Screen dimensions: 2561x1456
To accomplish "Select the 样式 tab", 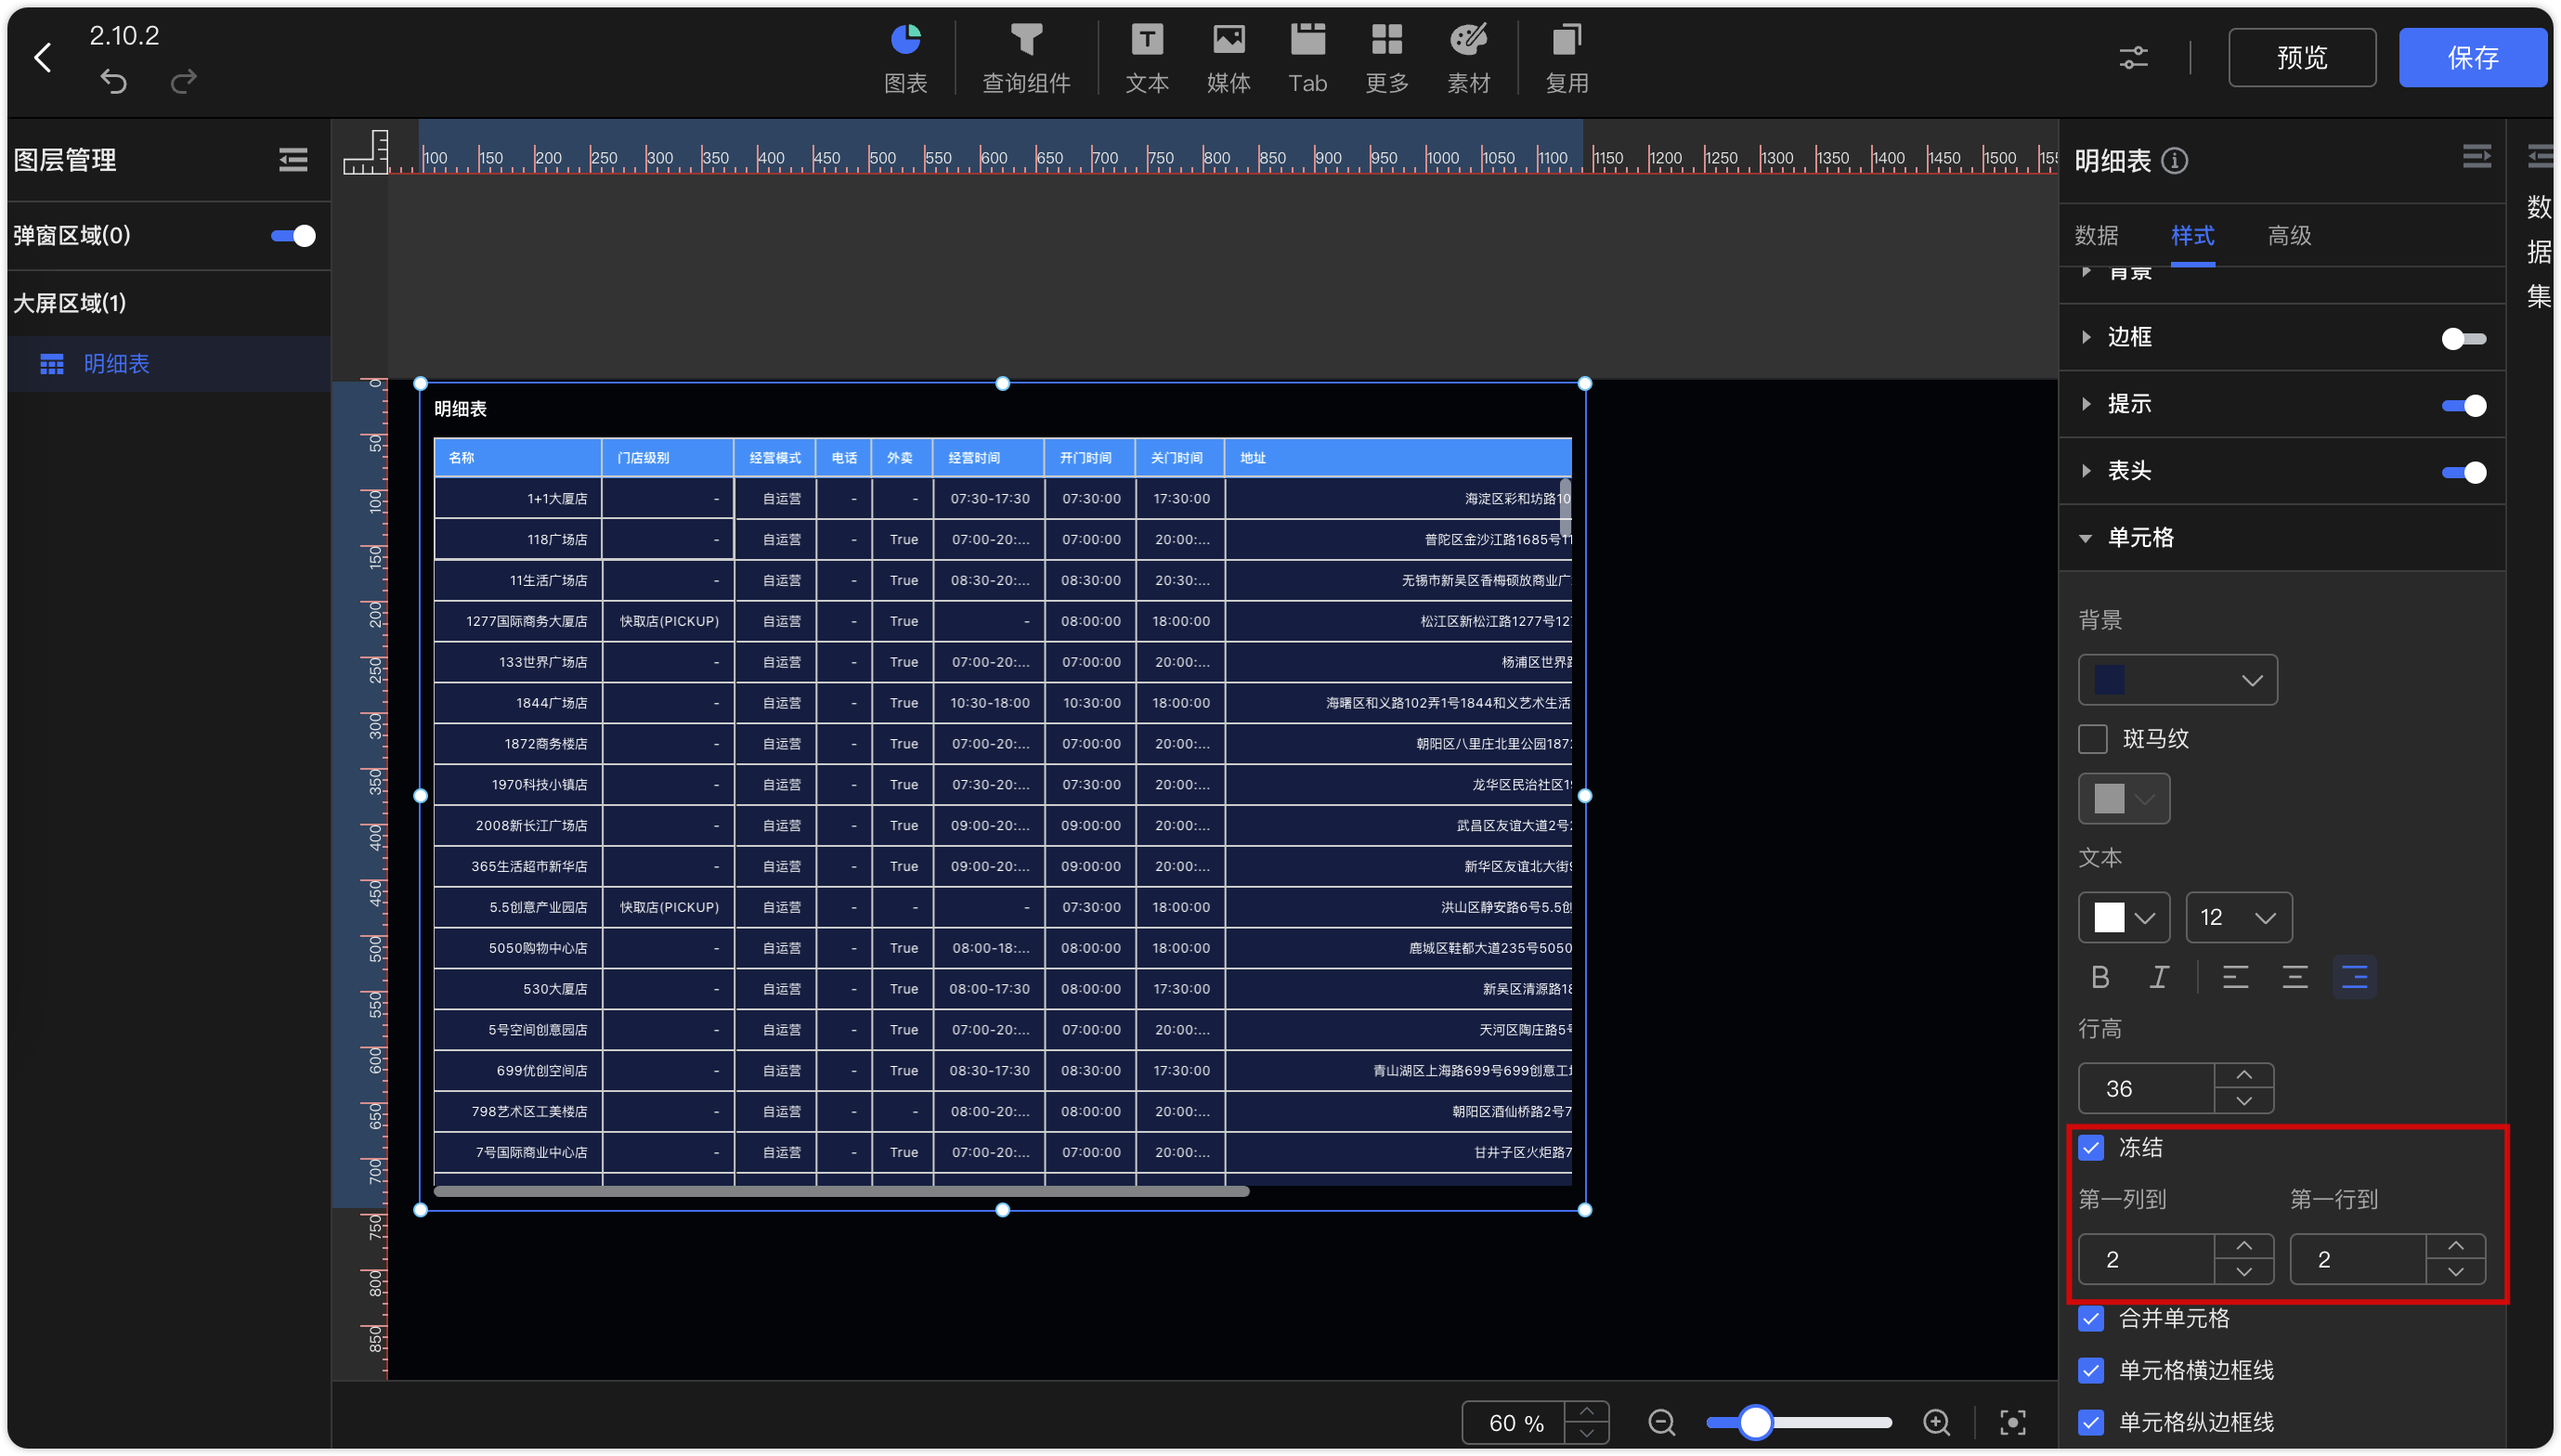I will (2192, 236).
